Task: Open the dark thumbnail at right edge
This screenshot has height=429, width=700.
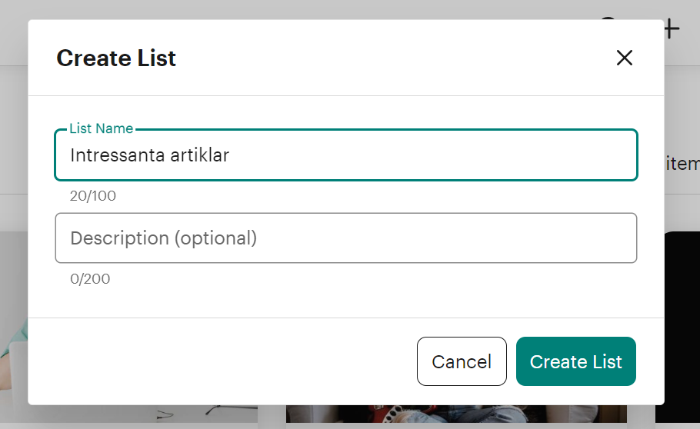Action: [x=682, y=327]
